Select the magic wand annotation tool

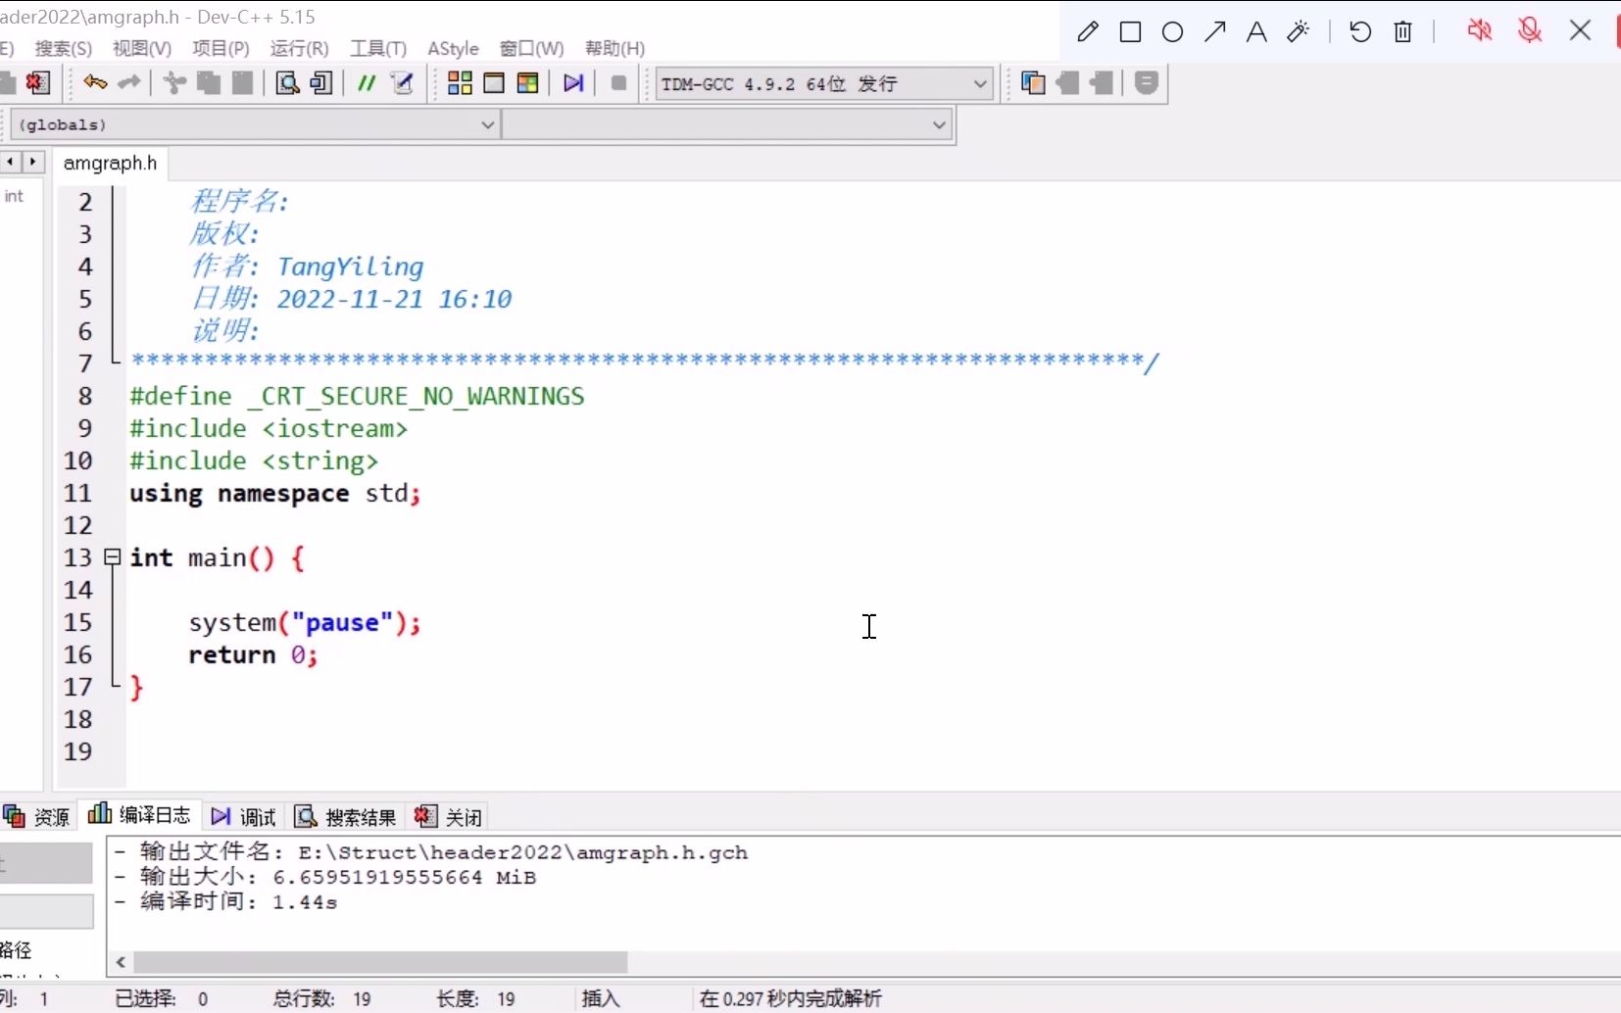click(1299, 31)
